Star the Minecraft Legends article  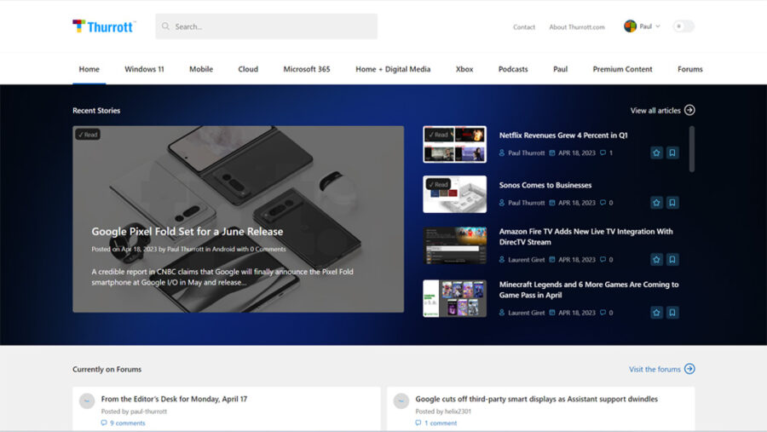pyautogui.click(x=656, y=313)
